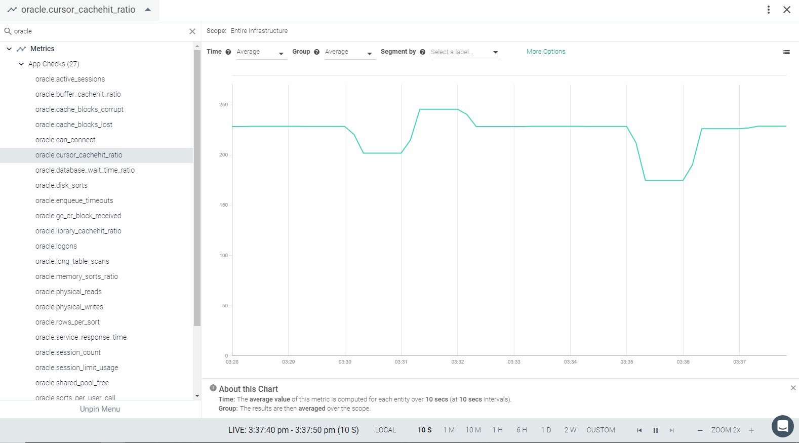This screenshot has height=443, width=799.
Task: Skip to the latest time
Action: (x=672, y=430)
